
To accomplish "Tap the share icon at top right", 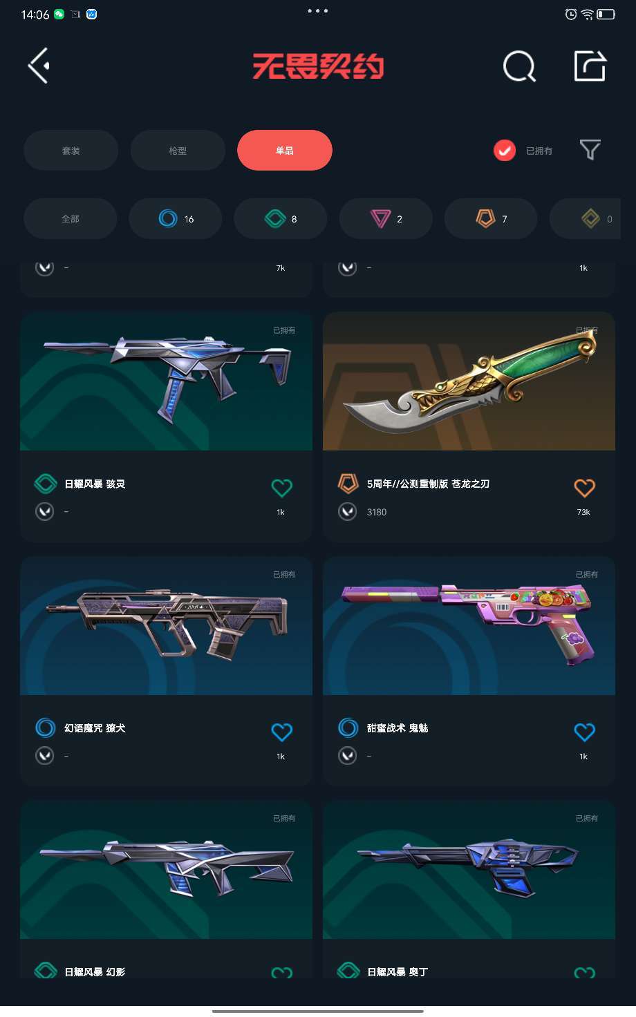I will pos(590,66).
